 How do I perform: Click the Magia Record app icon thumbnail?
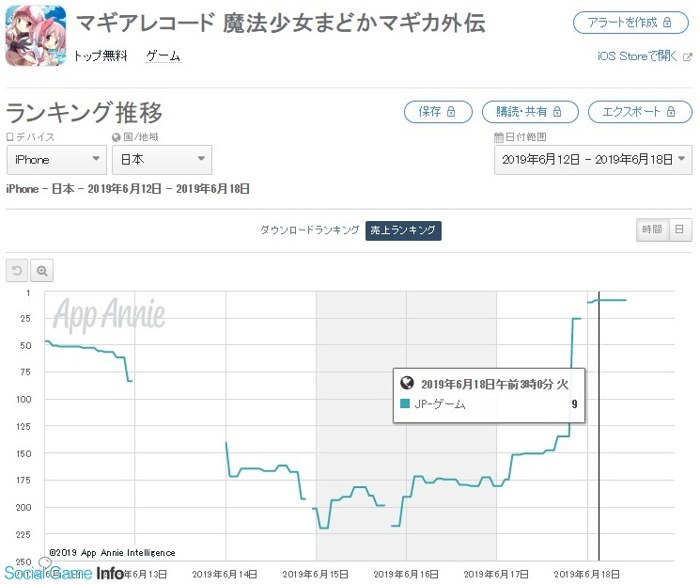[x=36, y=36]
